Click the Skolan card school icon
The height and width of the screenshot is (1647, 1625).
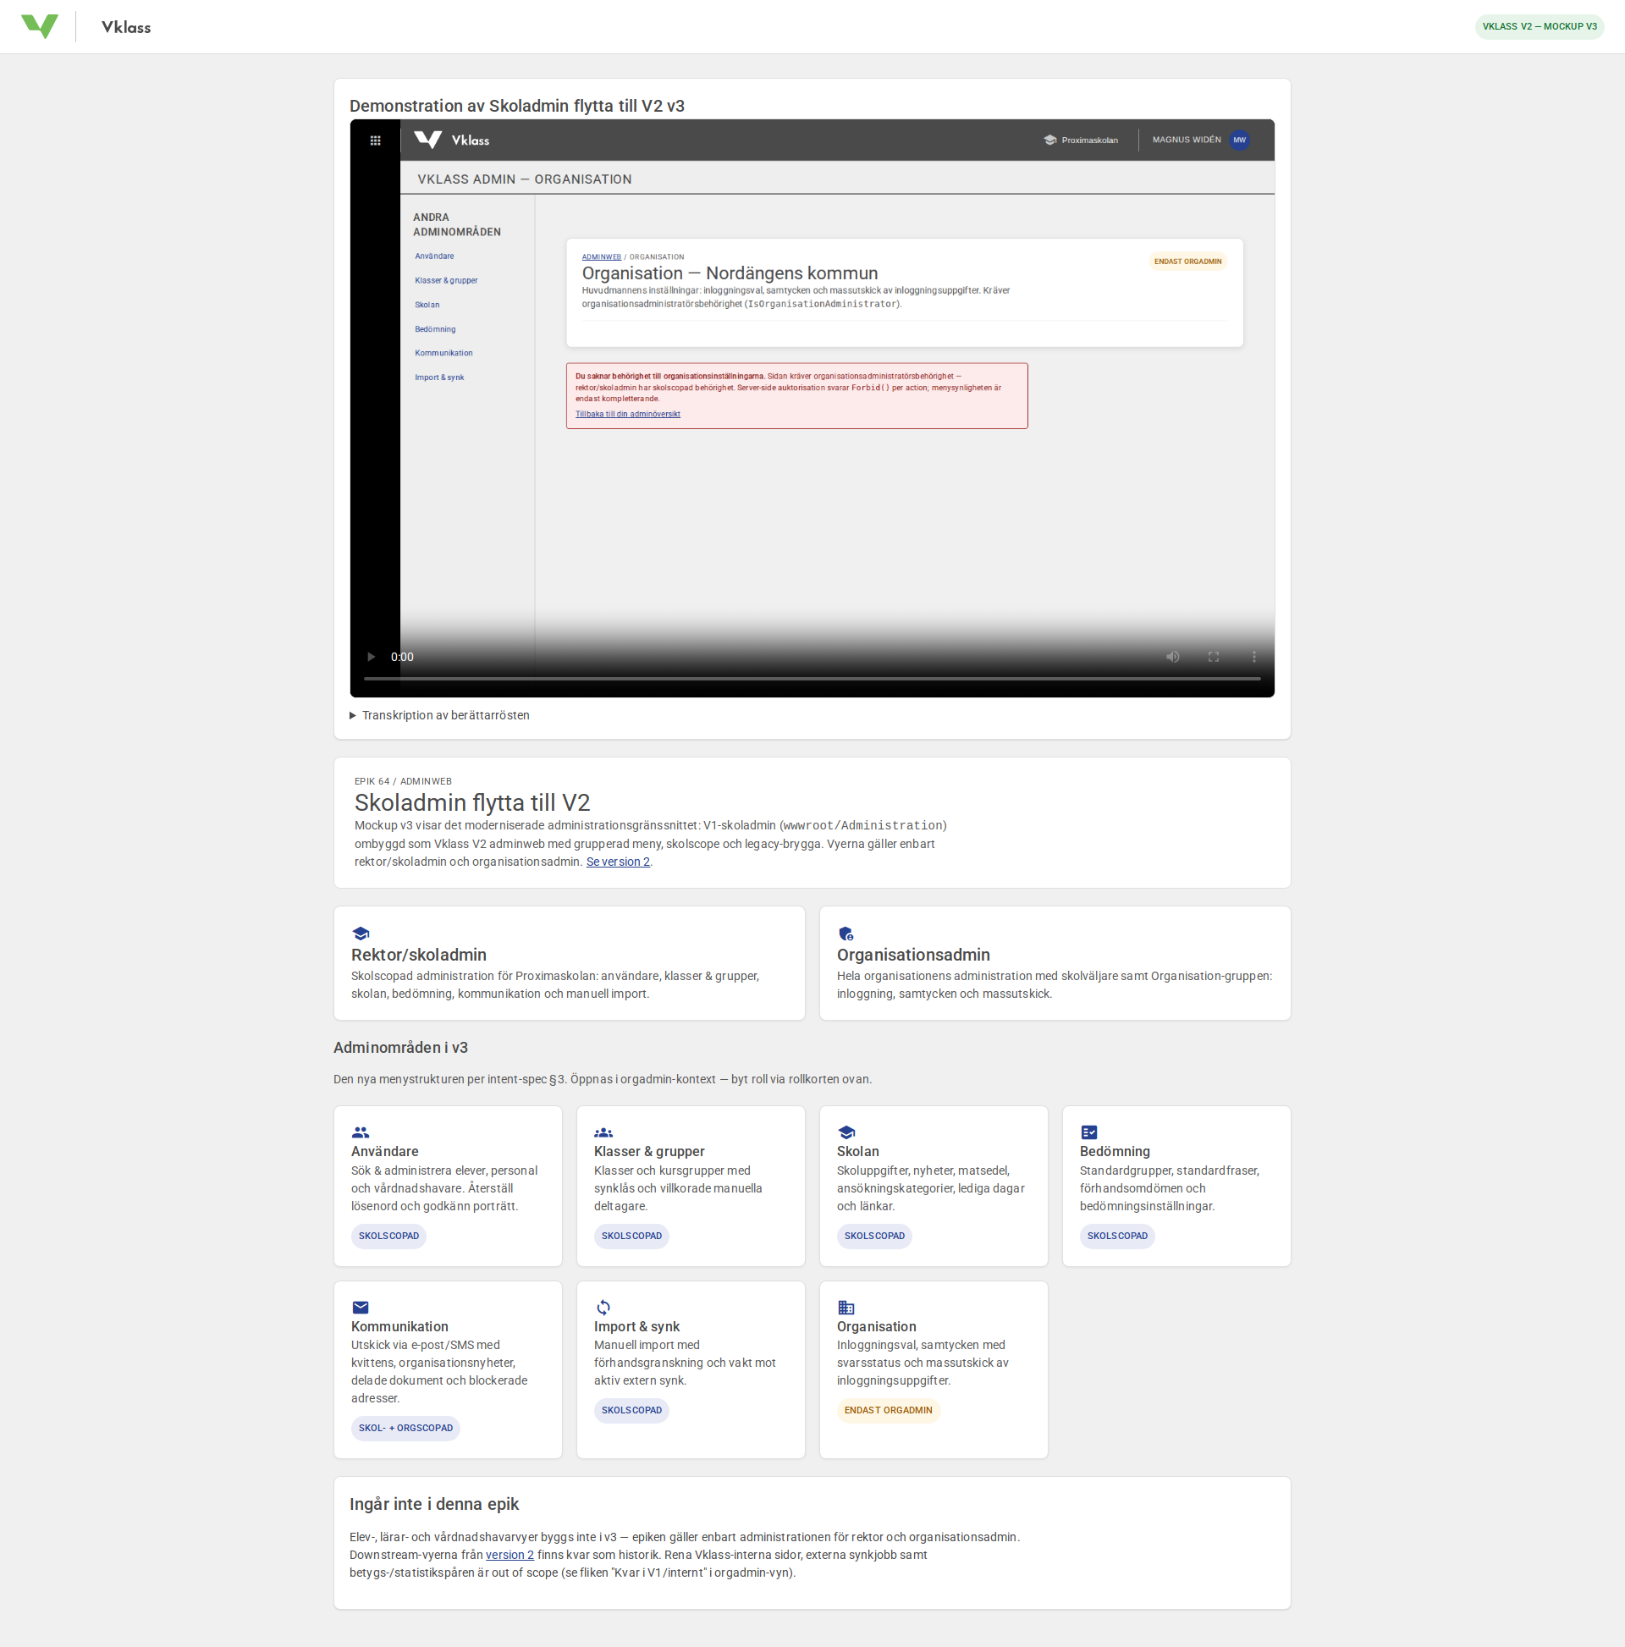pyautogui.click(x=846, y=1132)
